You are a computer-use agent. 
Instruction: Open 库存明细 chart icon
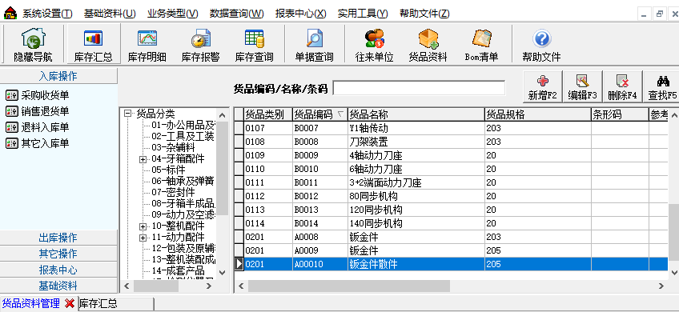click(147, 45)
